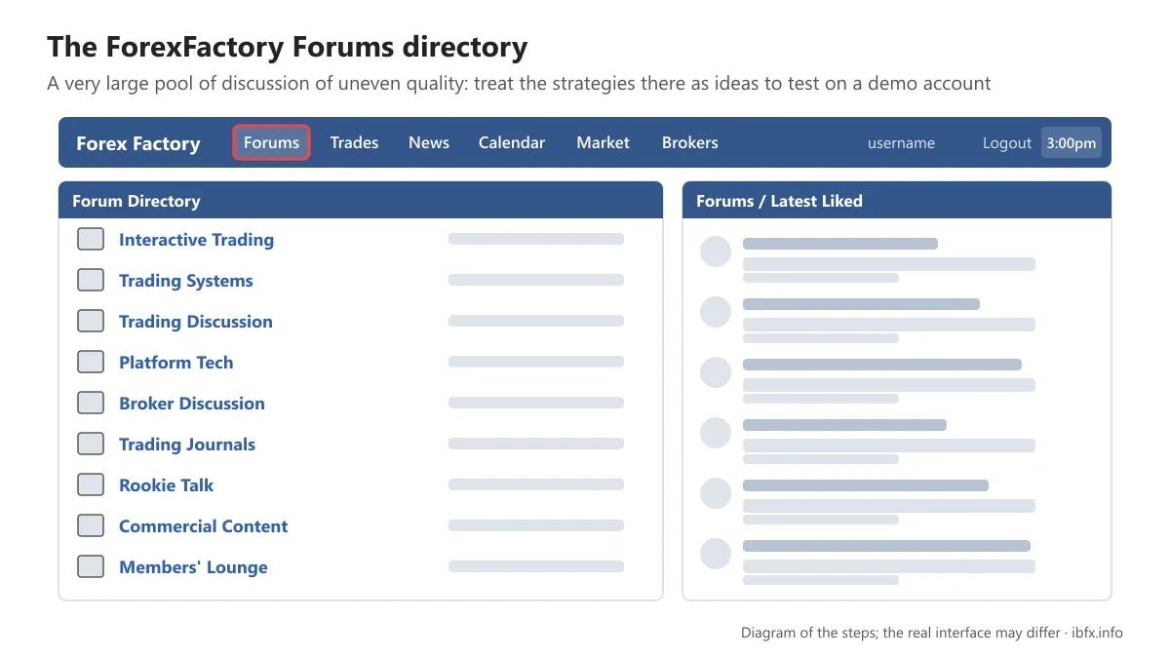The width and height of the screenshot is (1170, 658).
Task: Click the icon beside Platform Tech
Action: 91,362
